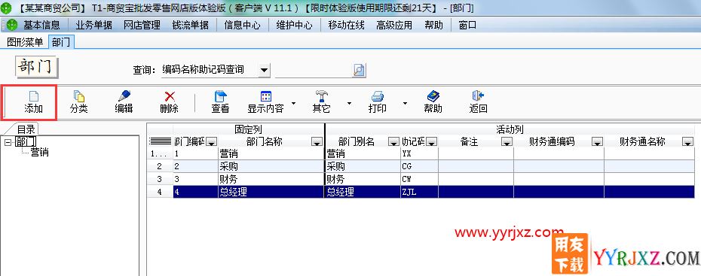
Task: Click the query text input field
Action: [x=314, y=70]
